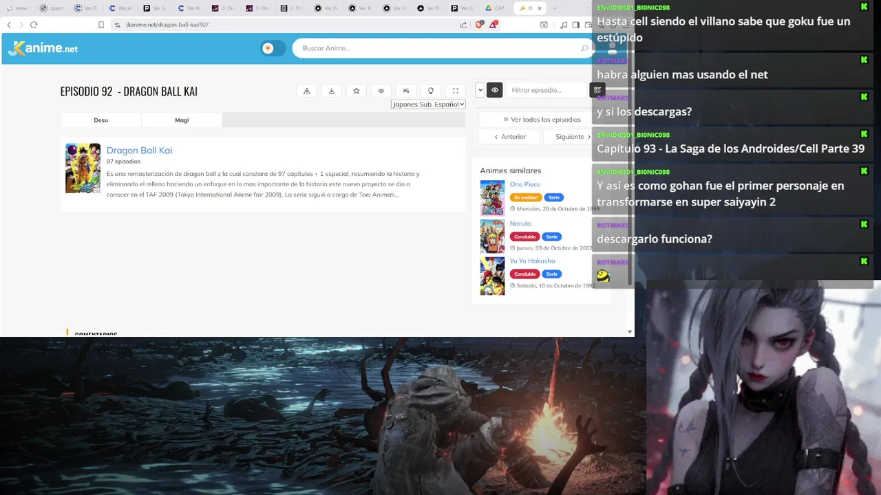This screenshot has height=495, width=881.
Task: Click chat message 'habra alguien mas usando el net'
Action: tap(682, 74)
